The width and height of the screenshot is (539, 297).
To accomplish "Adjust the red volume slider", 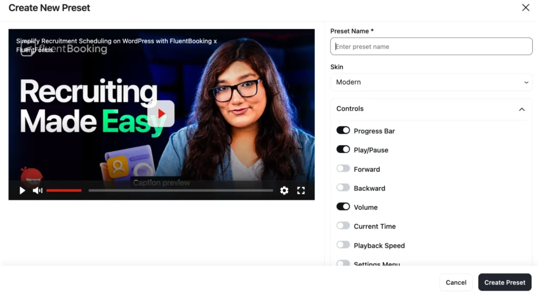I will click(64, 190).
